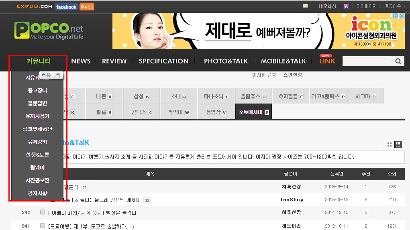Screen dimensions: 410x230
Task: Open the 마이페이지 link
Action: (x=367, y=6)
